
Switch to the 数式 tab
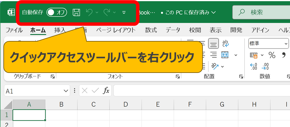(151, 30)
